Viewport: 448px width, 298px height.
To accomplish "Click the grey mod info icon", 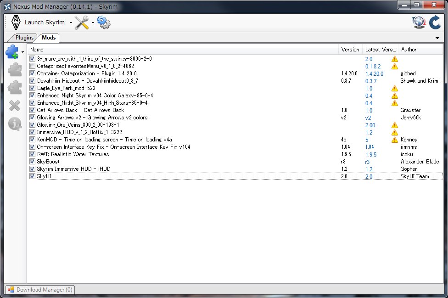I will (x=15, y=124).
